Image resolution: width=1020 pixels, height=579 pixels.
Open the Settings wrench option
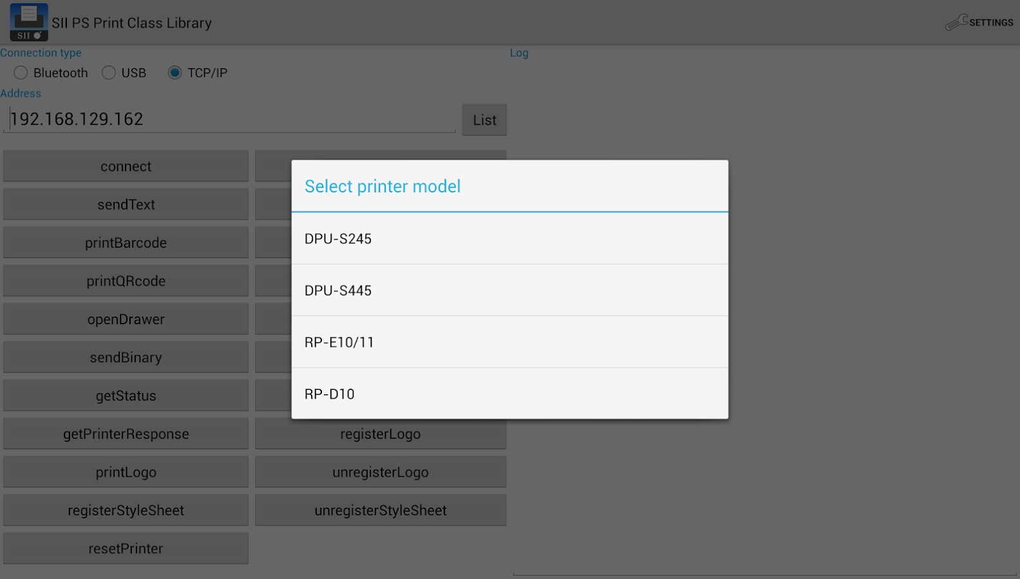click(x=979, y=23)
